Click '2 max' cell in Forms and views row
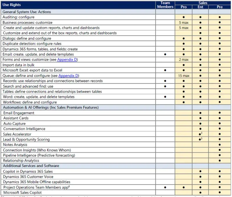The width and height of the screenshot is (232, 197). click(184, 60)
